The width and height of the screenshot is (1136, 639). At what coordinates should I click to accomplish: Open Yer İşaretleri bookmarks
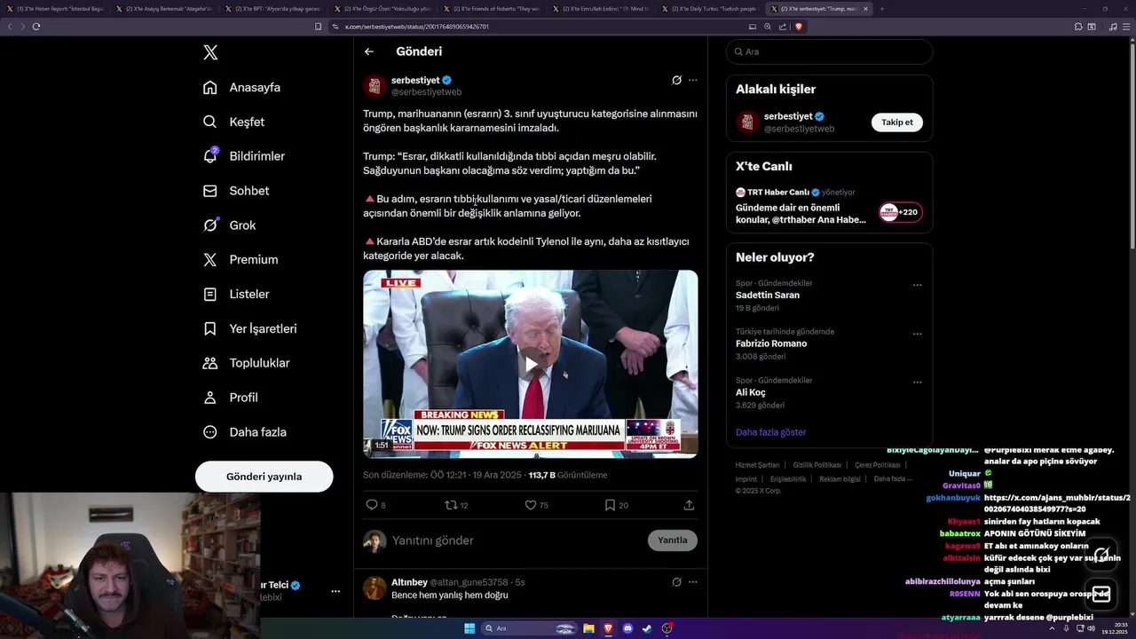(249, 328)
